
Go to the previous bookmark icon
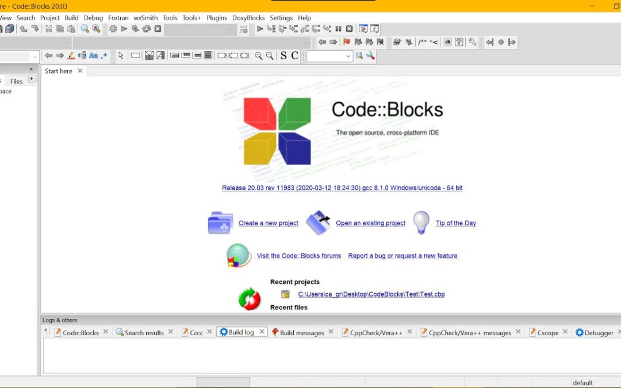358,42
